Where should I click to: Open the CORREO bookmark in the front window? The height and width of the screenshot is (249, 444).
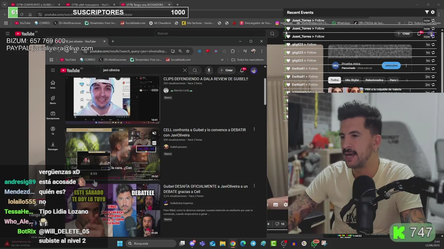87,59
